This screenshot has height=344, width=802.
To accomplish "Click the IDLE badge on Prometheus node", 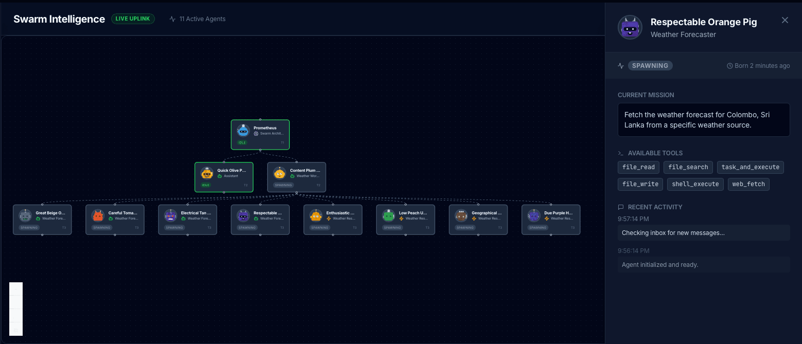I will (242, 142).
